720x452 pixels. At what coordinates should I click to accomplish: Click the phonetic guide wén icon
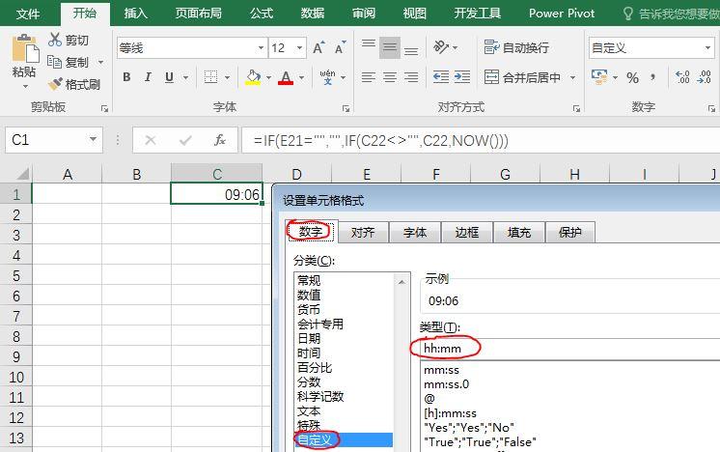(328, 77)
